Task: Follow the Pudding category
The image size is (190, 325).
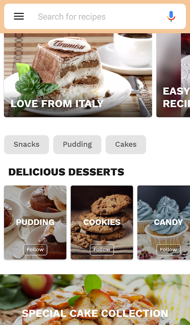Action: 35,249
